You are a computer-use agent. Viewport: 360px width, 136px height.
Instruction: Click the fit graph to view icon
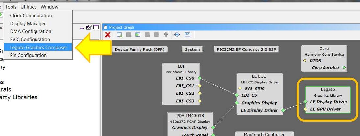[x=177, y=35]
